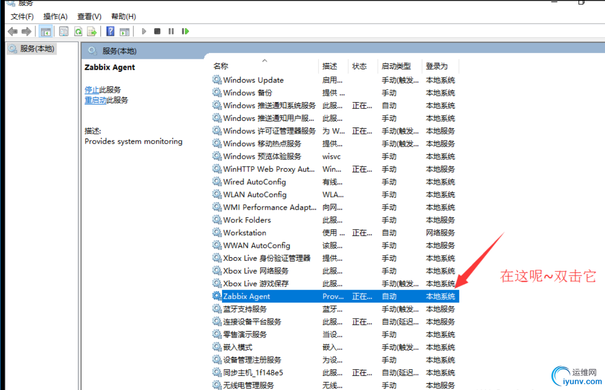Click the Back arrow toolbar icon
The height and width of the screenshot is (390, 605).
pos(12,31)
